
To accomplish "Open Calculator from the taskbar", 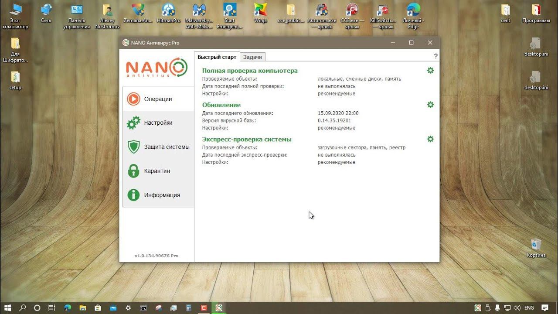I will coord(189,307).
